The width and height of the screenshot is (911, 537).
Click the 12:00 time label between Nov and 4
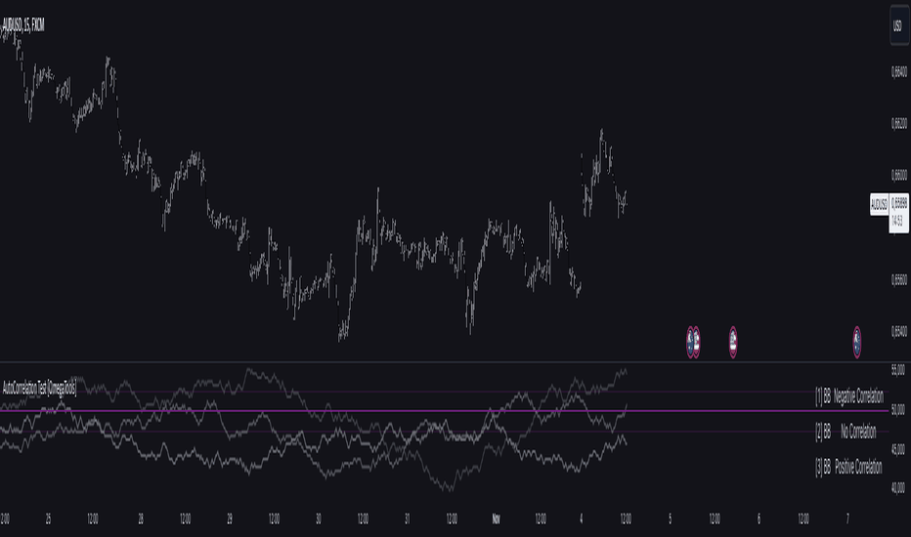tap(541, 518)
